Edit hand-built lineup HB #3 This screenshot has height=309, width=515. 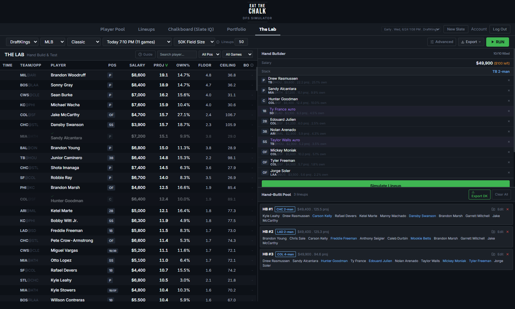(500, 254)
